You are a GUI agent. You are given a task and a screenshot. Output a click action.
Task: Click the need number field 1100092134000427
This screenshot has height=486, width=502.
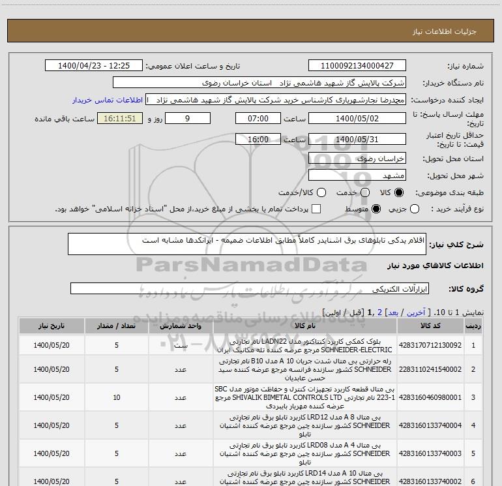click(356, 66)
